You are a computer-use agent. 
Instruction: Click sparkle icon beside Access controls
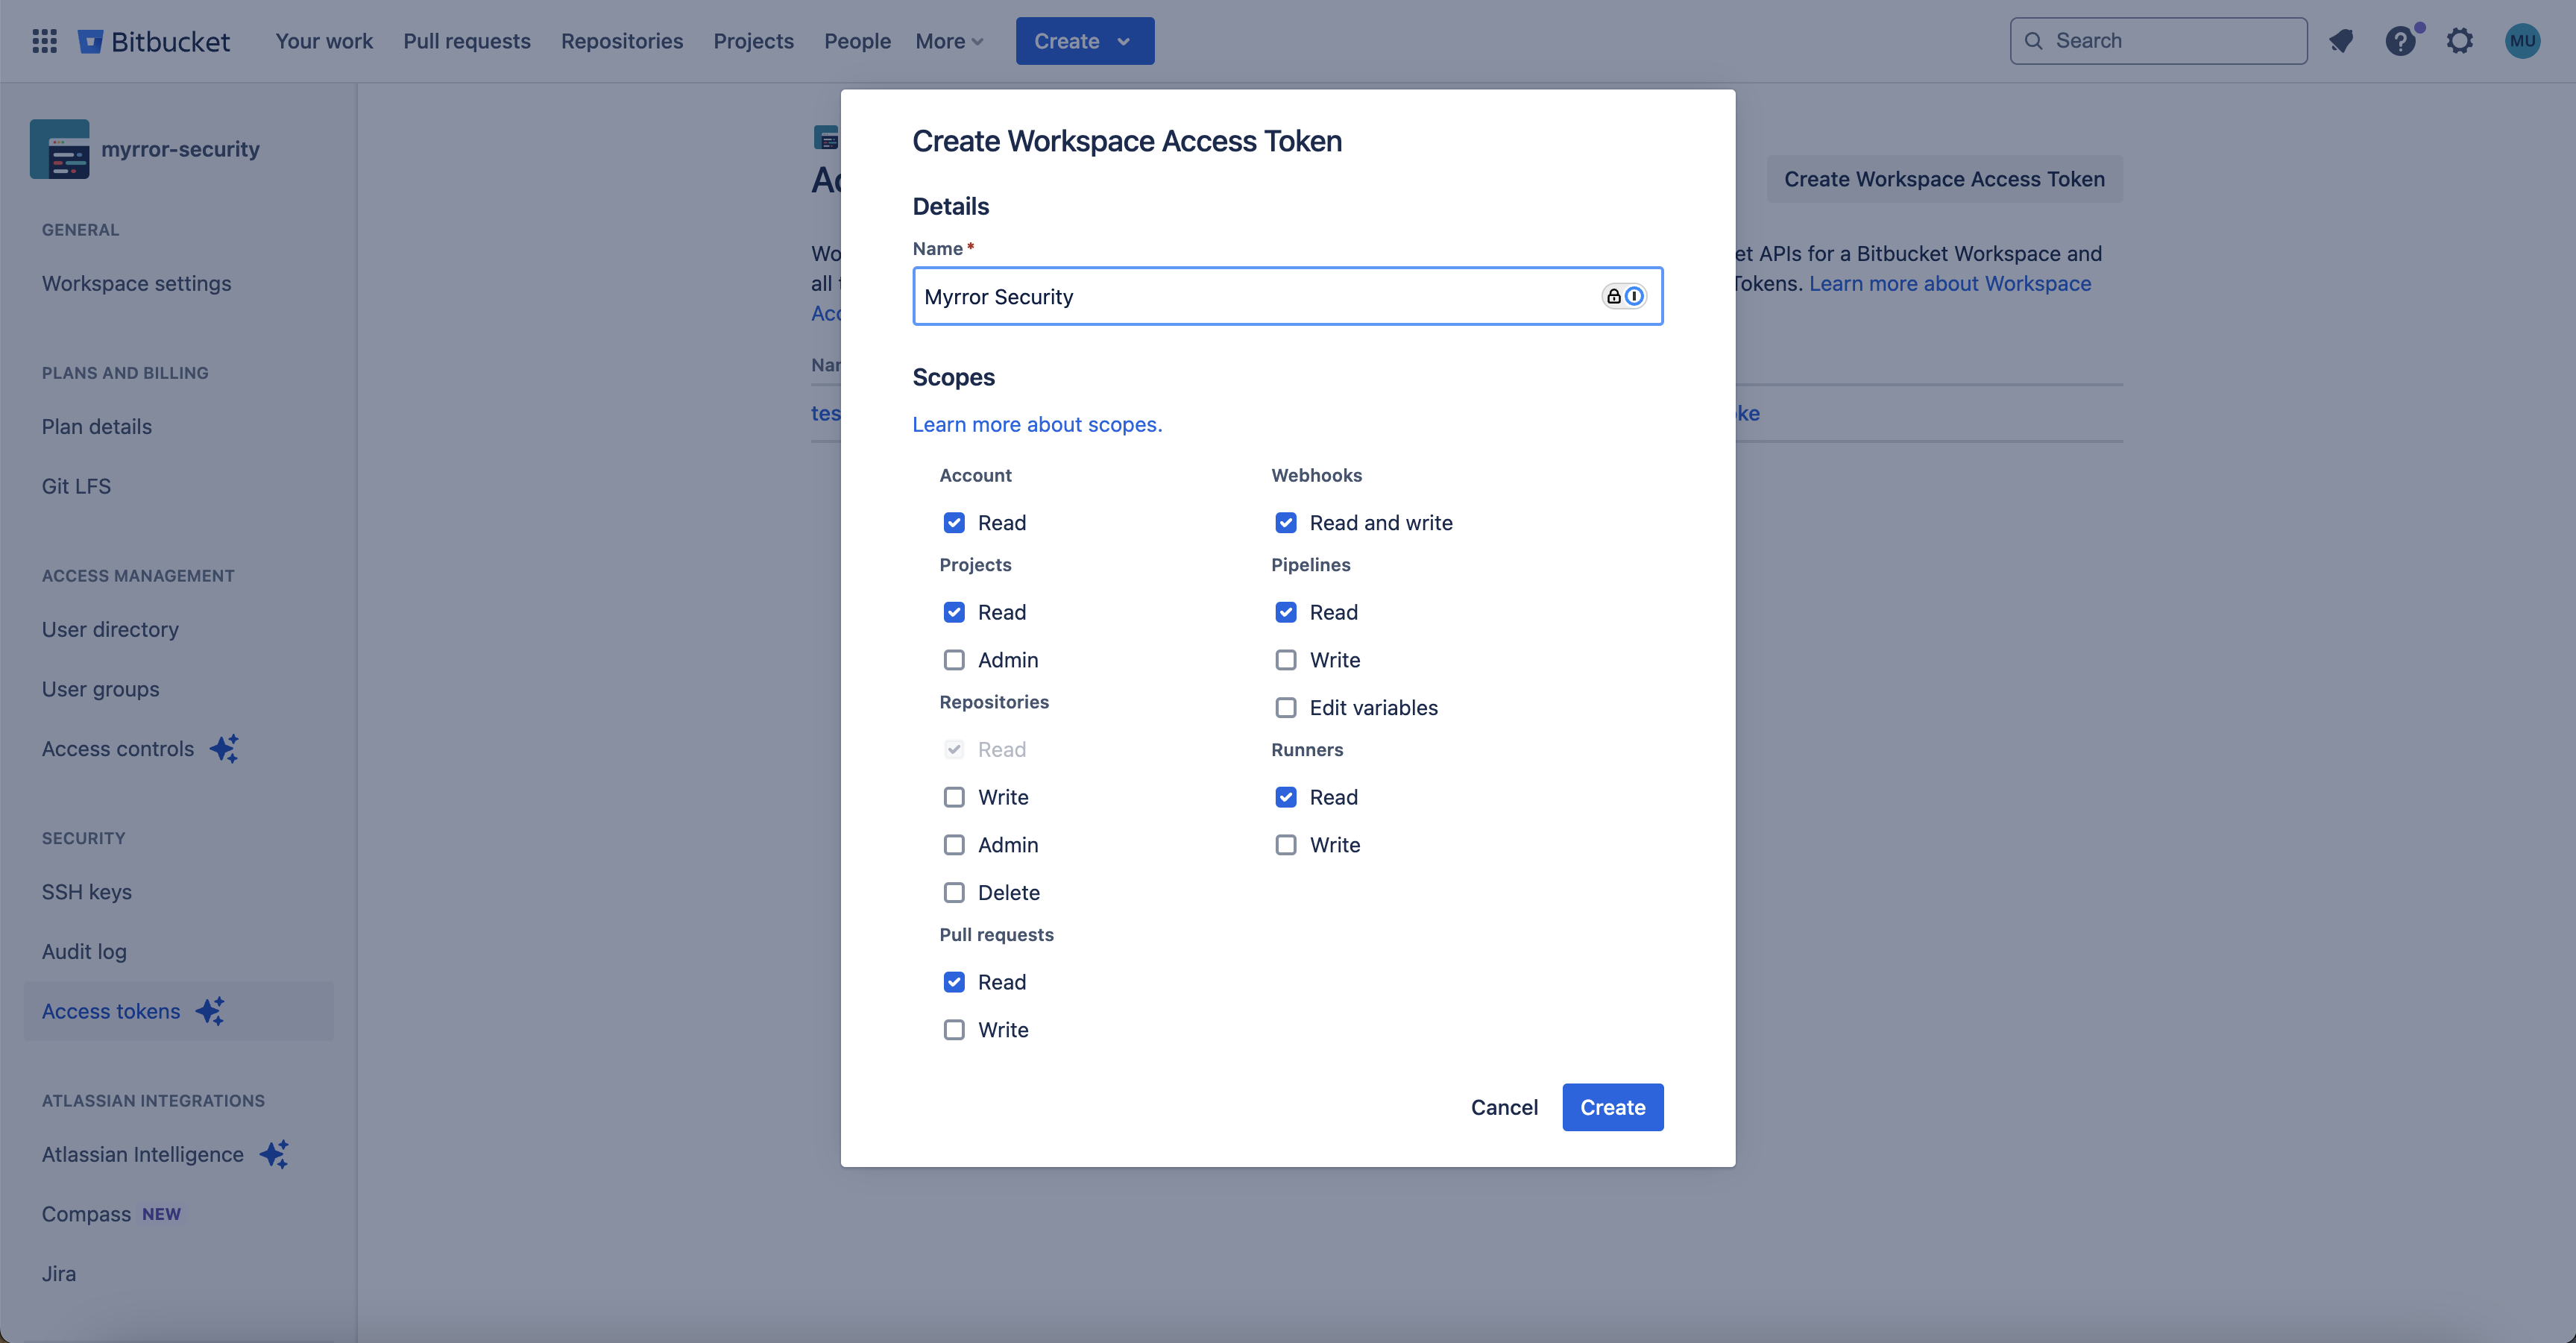(x=224, y=749)
